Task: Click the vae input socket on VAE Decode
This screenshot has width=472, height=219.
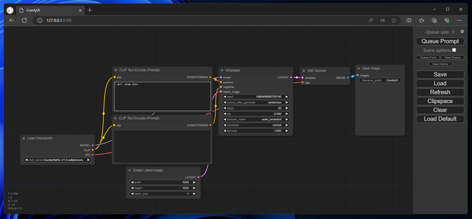Action: [x=302, y=82]
